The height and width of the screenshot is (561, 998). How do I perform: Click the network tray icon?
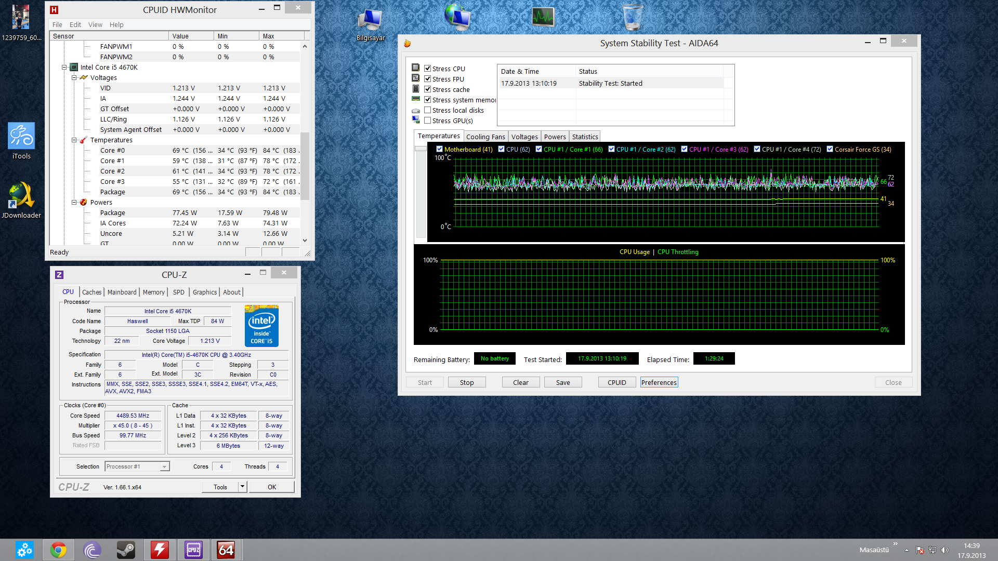(x=933, y=550)
